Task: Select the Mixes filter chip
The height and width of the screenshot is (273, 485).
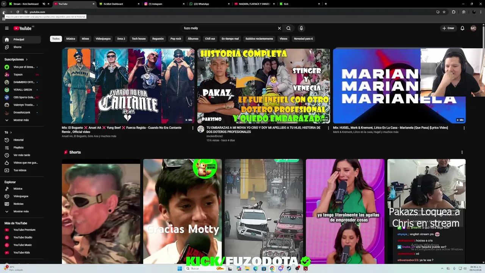Action: [x=85, y=39]
